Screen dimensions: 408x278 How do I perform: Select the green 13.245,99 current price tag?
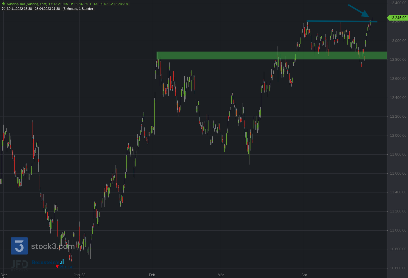[x=398, y=18]
